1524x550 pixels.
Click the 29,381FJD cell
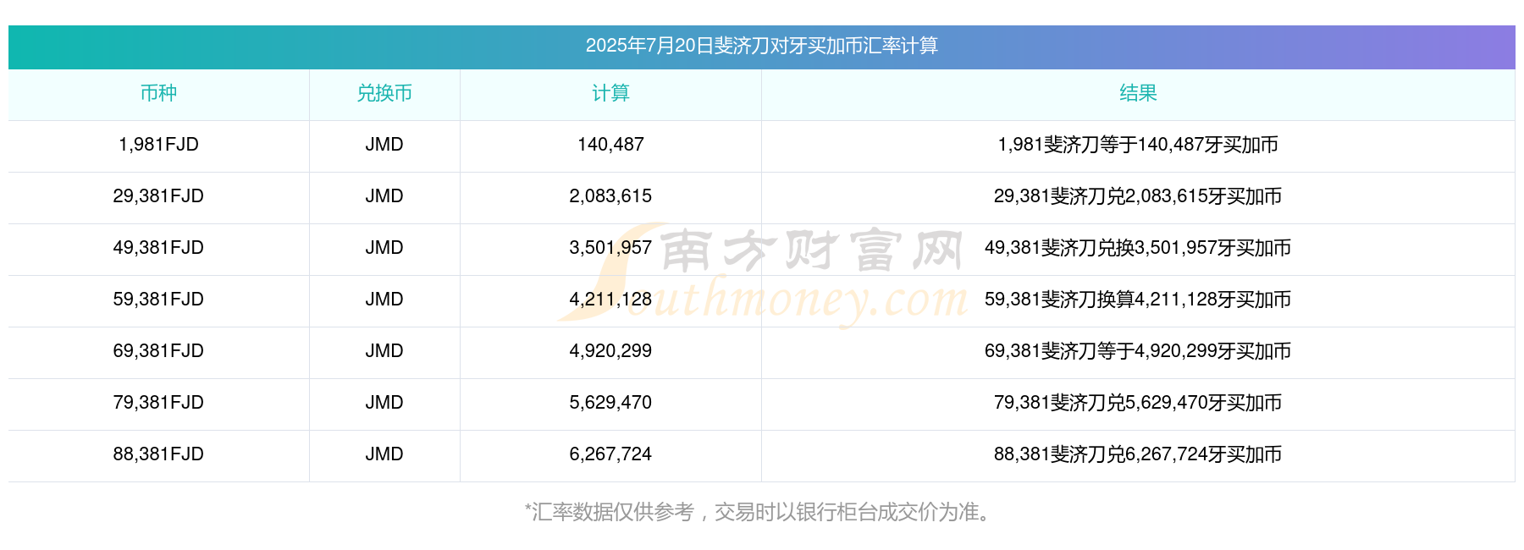point(158,196)
